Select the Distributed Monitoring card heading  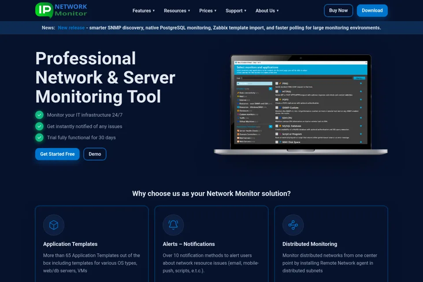[310, 244]
